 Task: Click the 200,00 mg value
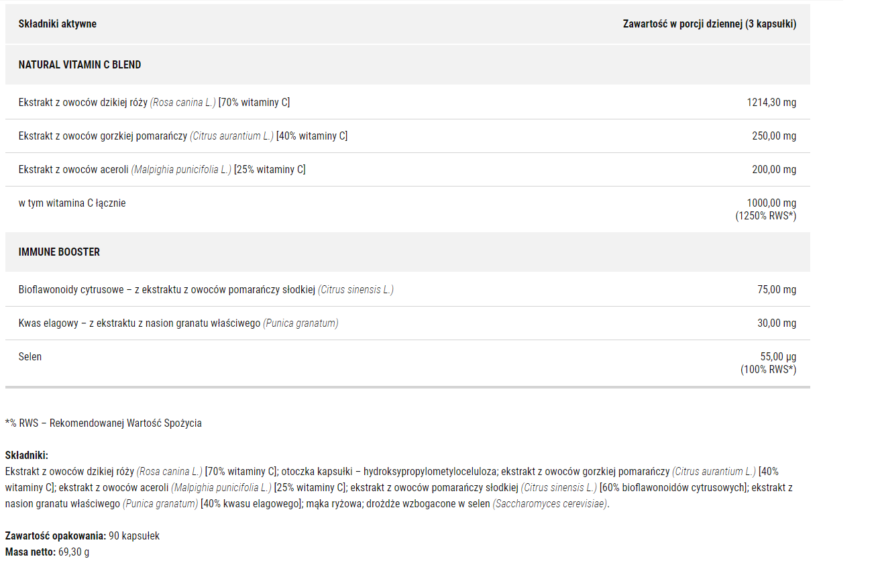[x=774, y=169]
